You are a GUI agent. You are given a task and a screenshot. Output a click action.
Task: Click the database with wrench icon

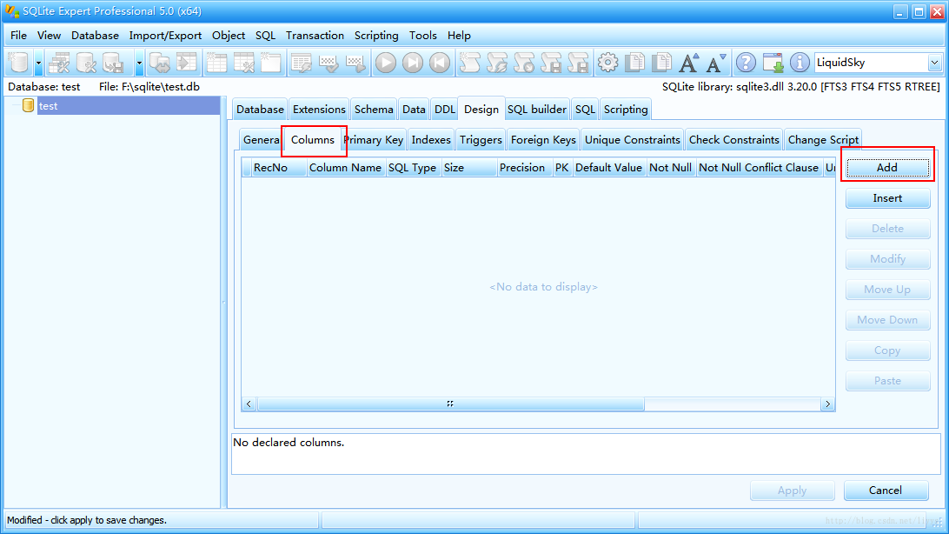pyautogui.click(x=86, y=63)
